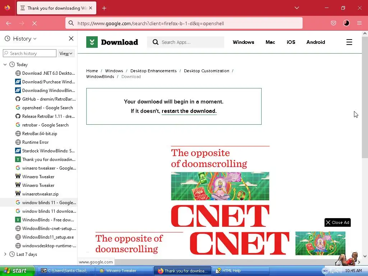This screenshot has height=276, width=368.
Task: Open 'Thank you for downloadin...' history entry
Action: tap(46, 160)
